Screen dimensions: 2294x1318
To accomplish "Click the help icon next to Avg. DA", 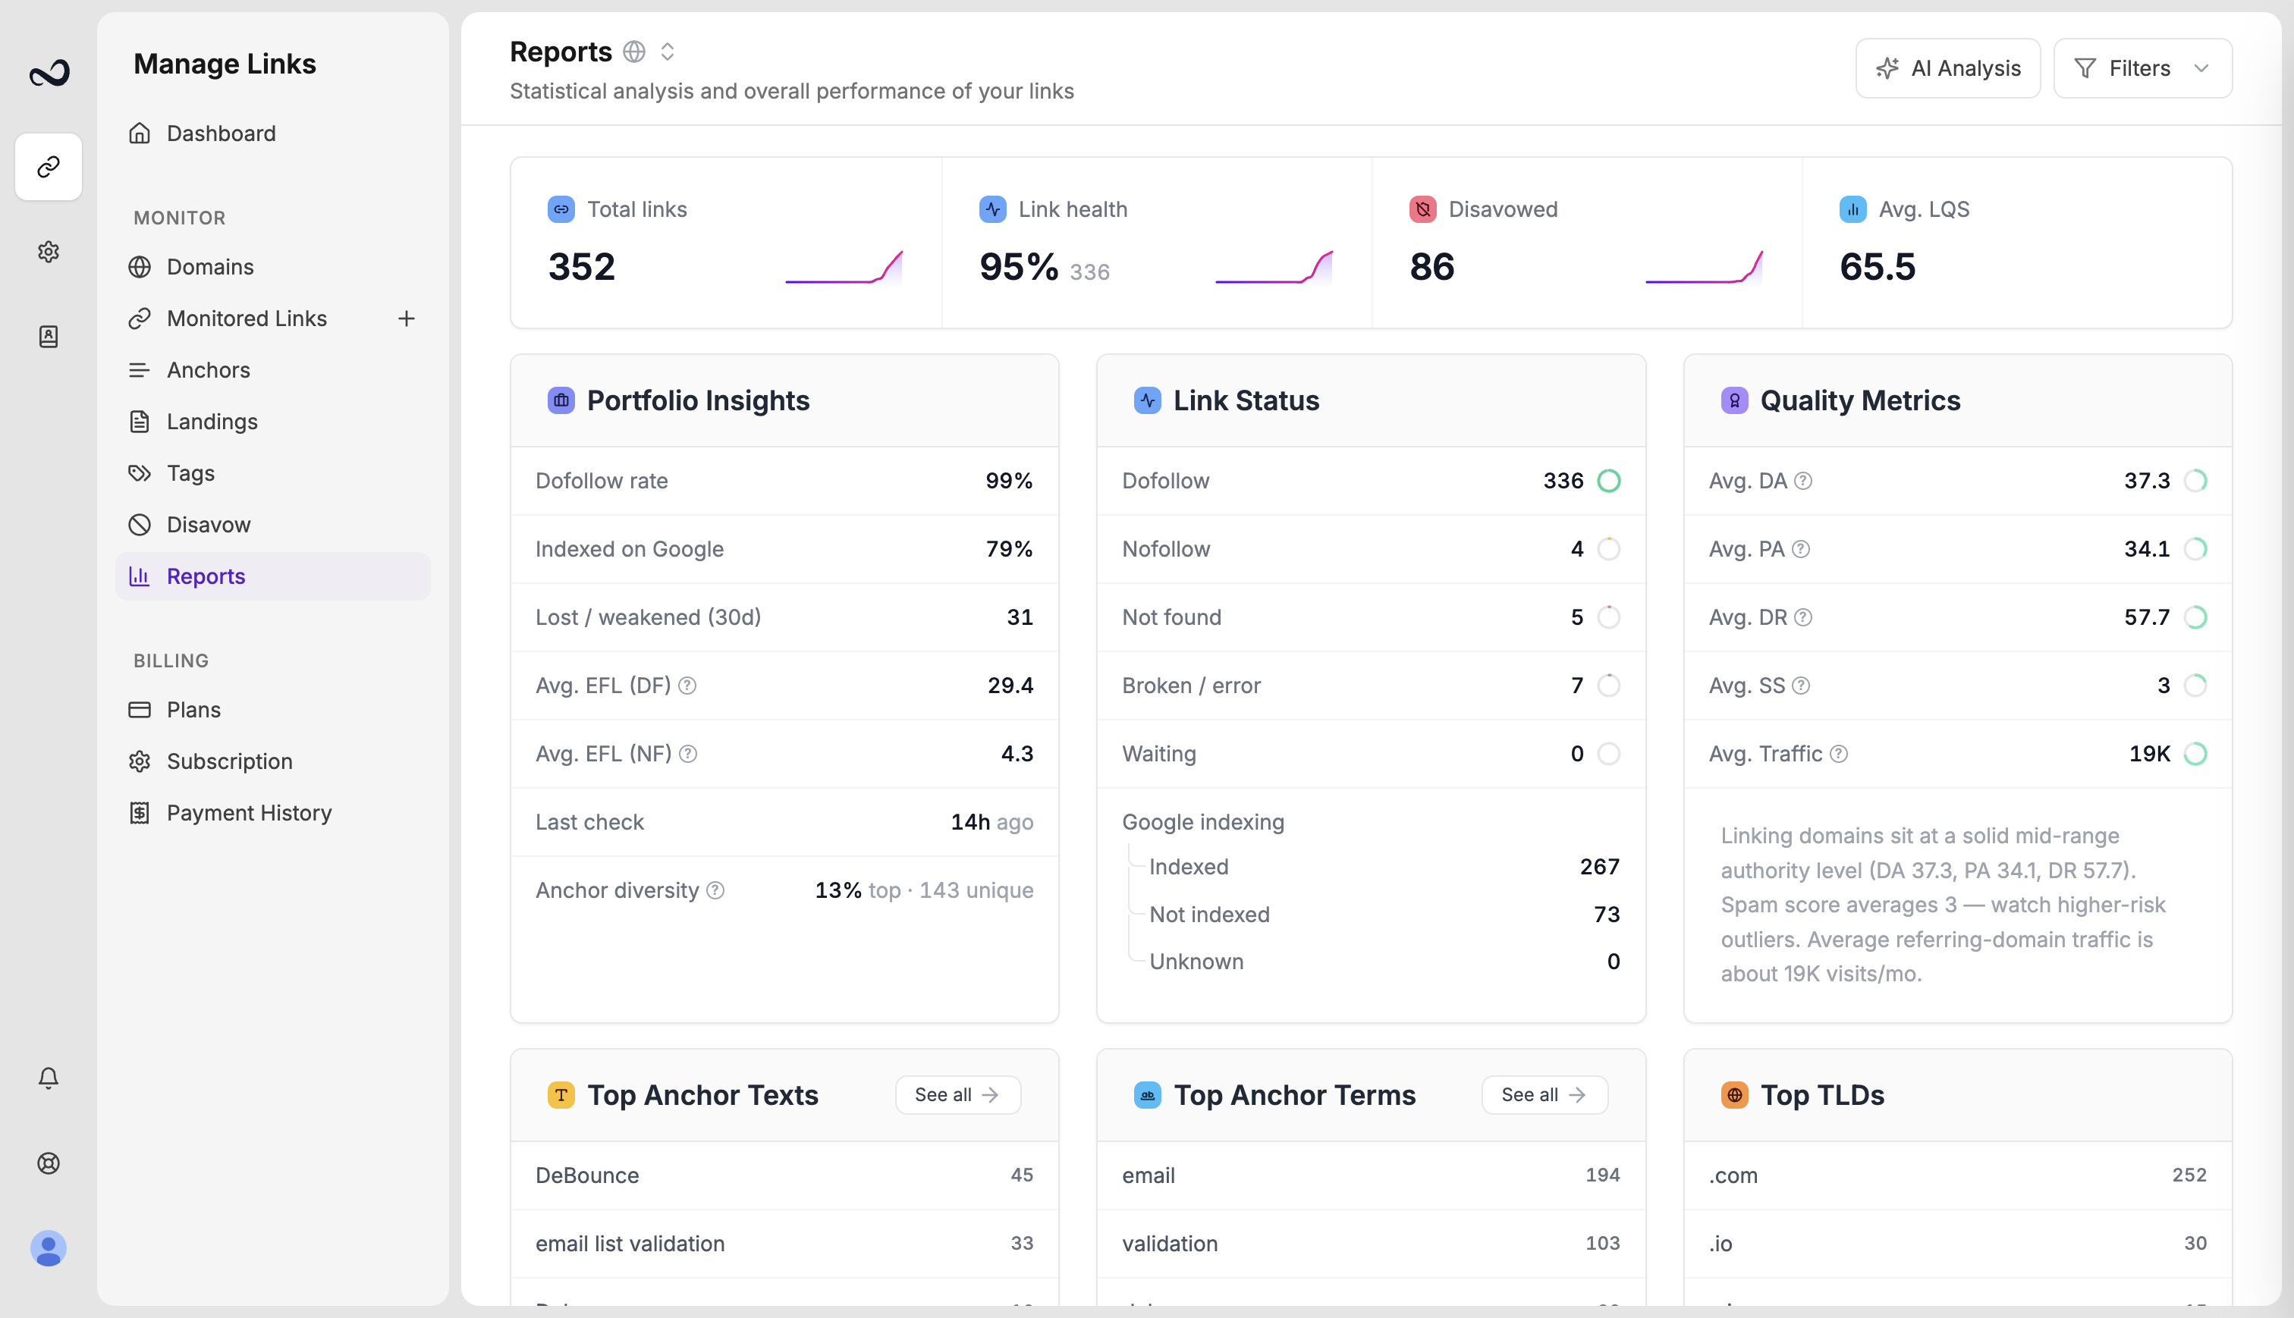I will click(x=1803, y=481).
